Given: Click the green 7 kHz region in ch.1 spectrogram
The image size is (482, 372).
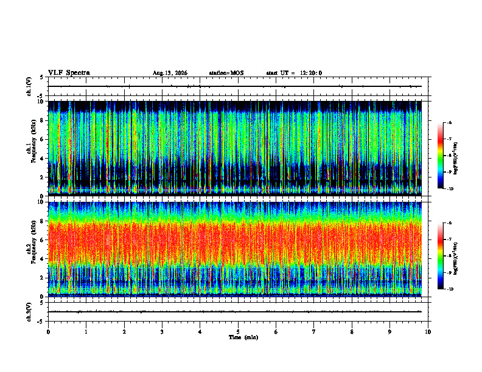Looking at the screenshot, I should pos(235,130).
